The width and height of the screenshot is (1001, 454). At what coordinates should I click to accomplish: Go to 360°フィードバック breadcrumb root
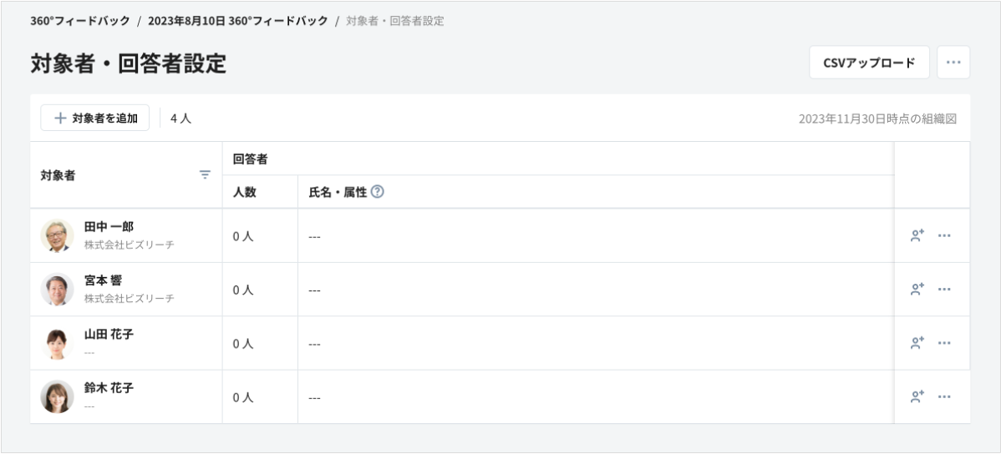80,21
